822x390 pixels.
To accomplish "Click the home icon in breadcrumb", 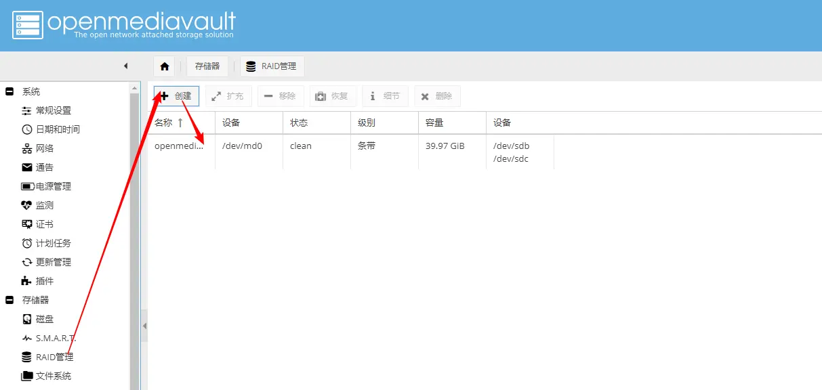I will tap(164, 66).
